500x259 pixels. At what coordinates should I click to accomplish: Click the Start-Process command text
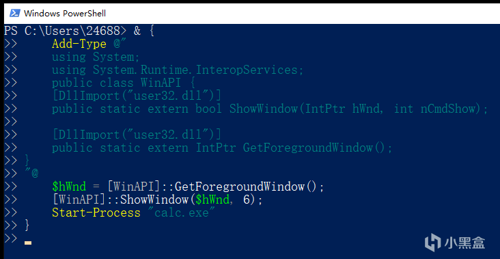point(96,213)
